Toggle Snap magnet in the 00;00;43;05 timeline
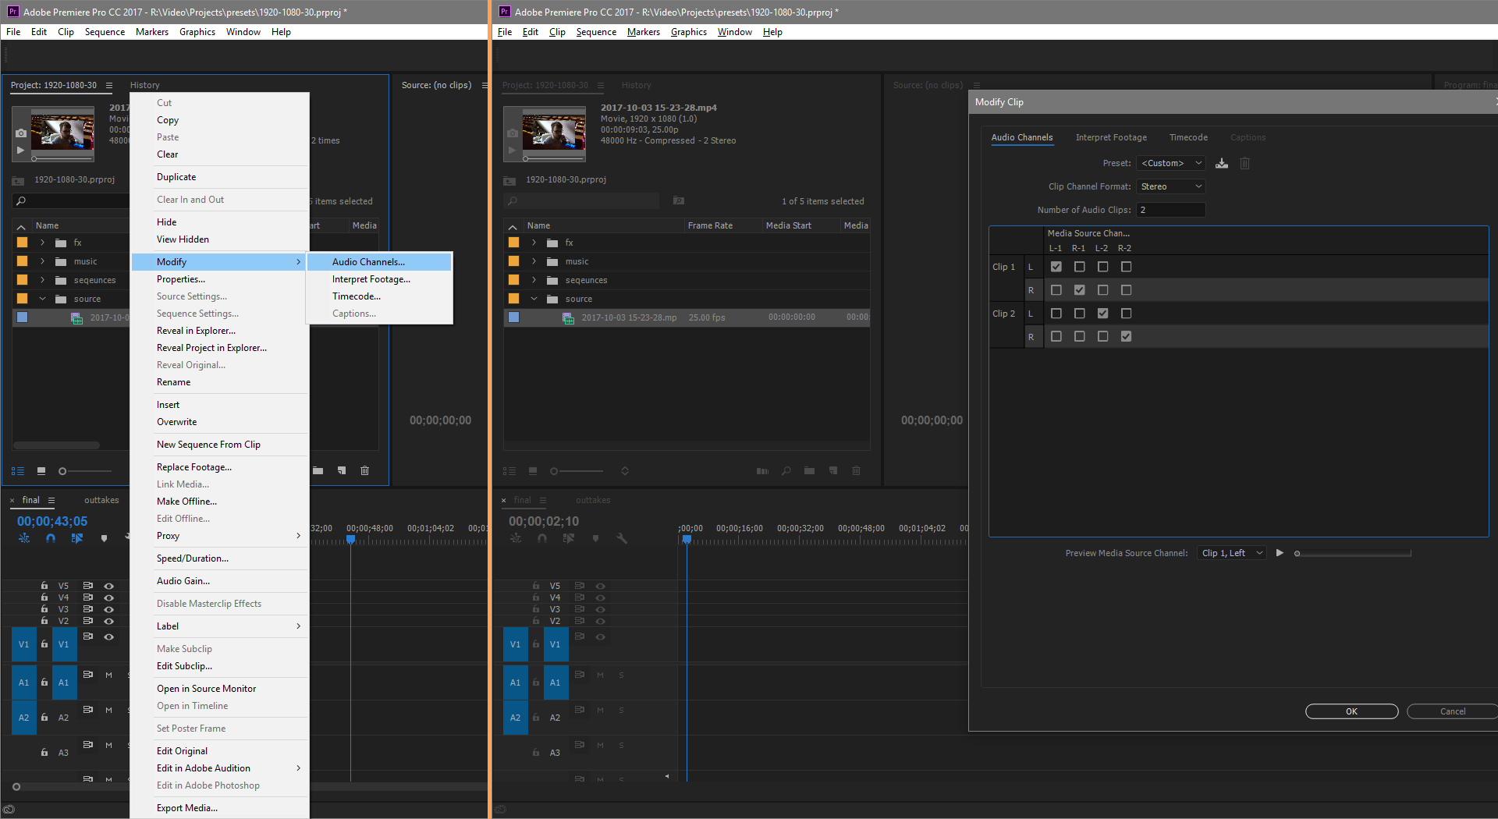This screenshot has width=1498, height=819. point(51,538)
